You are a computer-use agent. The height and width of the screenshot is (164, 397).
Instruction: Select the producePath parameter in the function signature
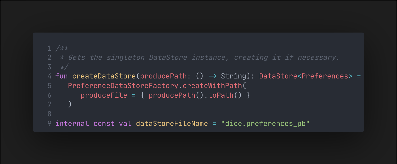[x=163, y=76]
